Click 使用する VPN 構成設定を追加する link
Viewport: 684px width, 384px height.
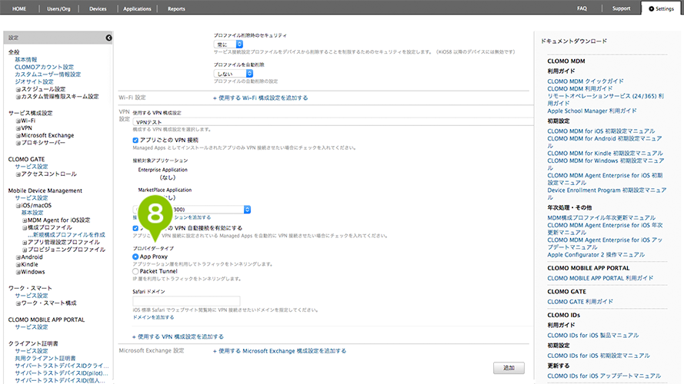[178, 336]
